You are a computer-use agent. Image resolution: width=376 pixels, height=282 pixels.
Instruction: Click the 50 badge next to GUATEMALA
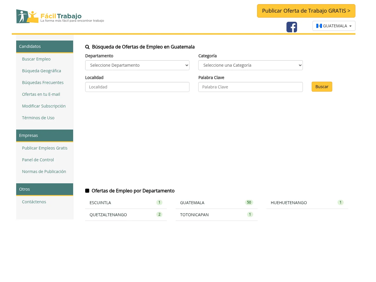249,202
